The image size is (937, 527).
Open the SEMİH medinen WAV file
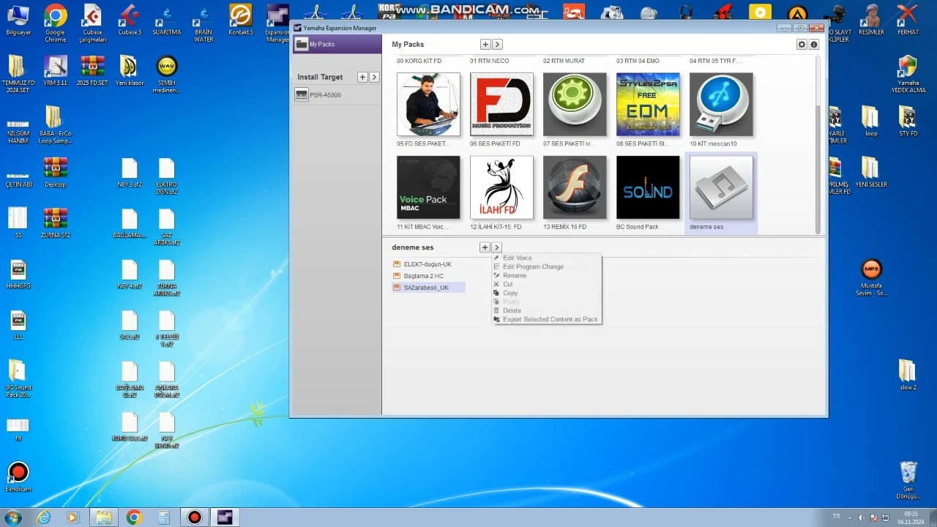(167, 74)
